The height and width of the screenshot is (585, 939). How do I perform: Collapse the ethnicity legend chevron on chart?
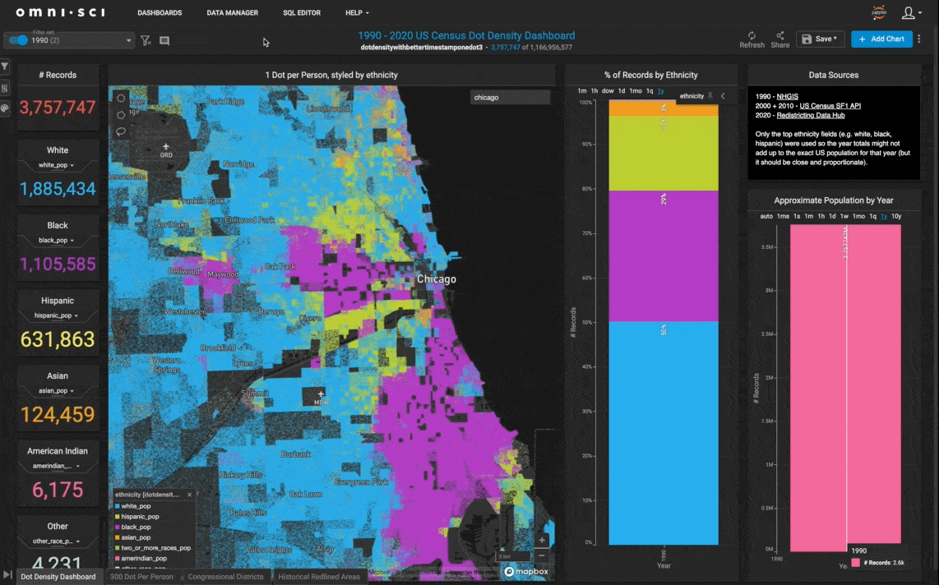(723, 95)
